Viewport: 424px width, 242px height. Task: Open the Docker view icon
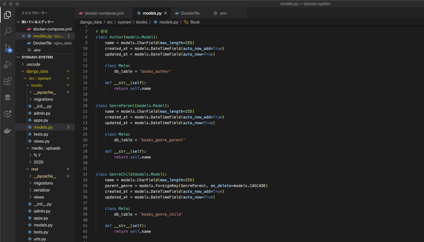[x=8, y=131]
